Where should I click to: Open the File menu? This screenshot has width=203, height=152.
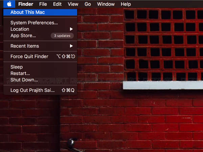pyautogui.click(x=43, y=4)
